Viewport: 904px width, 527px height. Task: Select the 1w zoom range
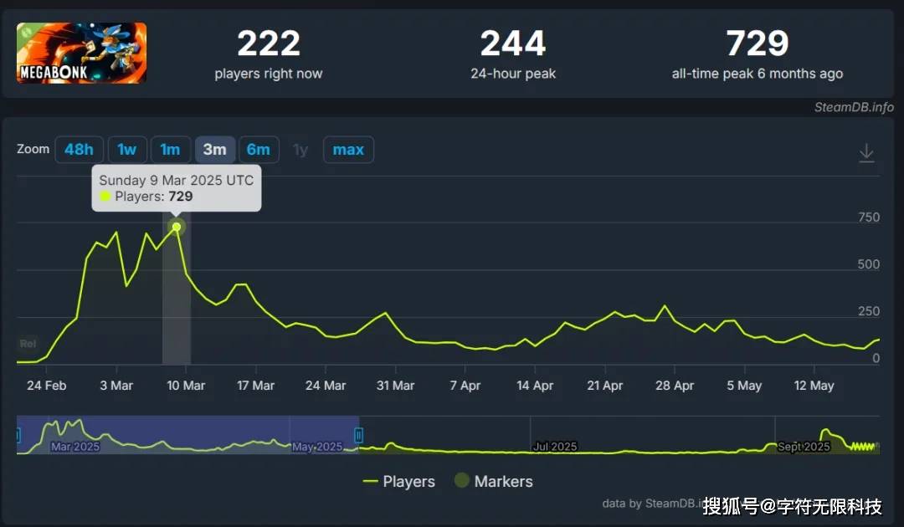[126, 150]
